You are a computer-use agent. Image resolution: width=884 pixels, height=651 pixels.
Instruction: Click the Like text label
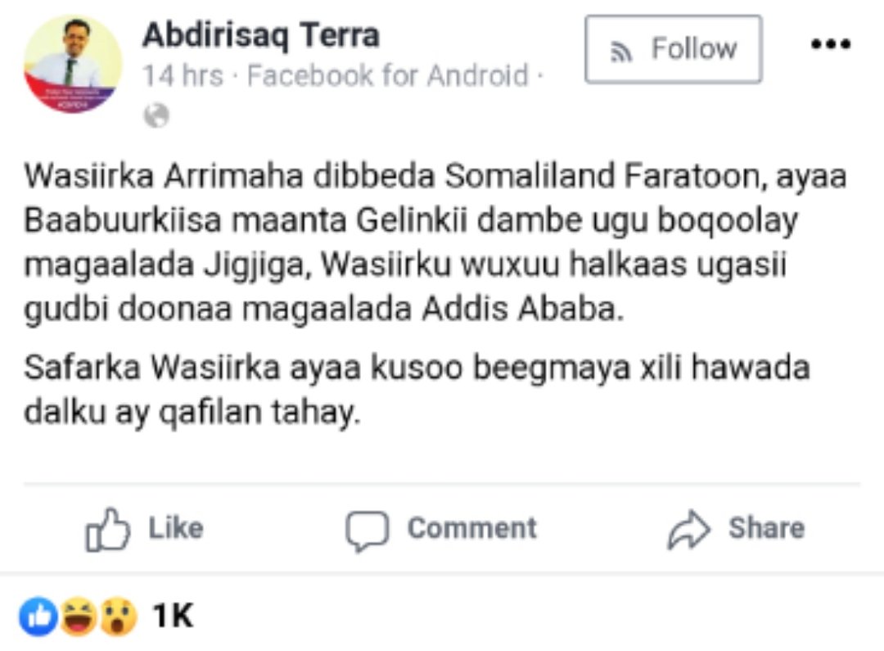pyautogui.click(x=175, y=528)
